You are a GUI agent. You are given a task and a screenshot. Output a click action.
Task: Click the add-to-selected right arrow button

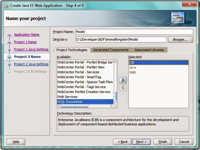point(123,80)
